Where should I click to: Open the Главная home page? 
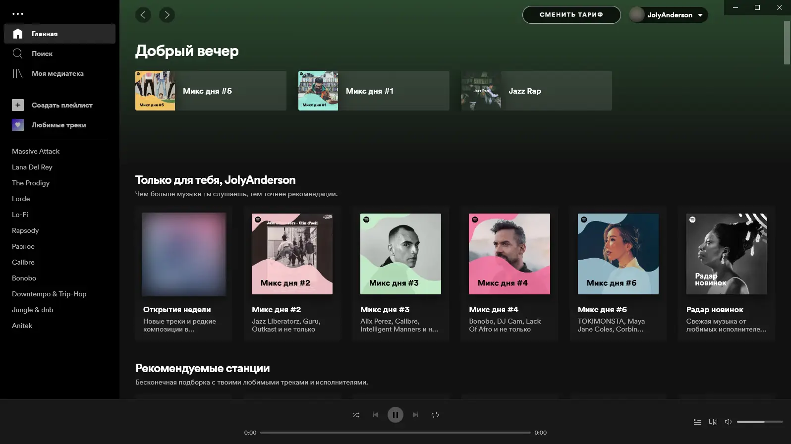click(x=59, y=34)
